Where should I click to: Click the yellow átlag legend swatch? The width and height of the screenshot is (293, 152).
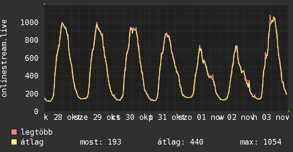[x=14, y=142]
